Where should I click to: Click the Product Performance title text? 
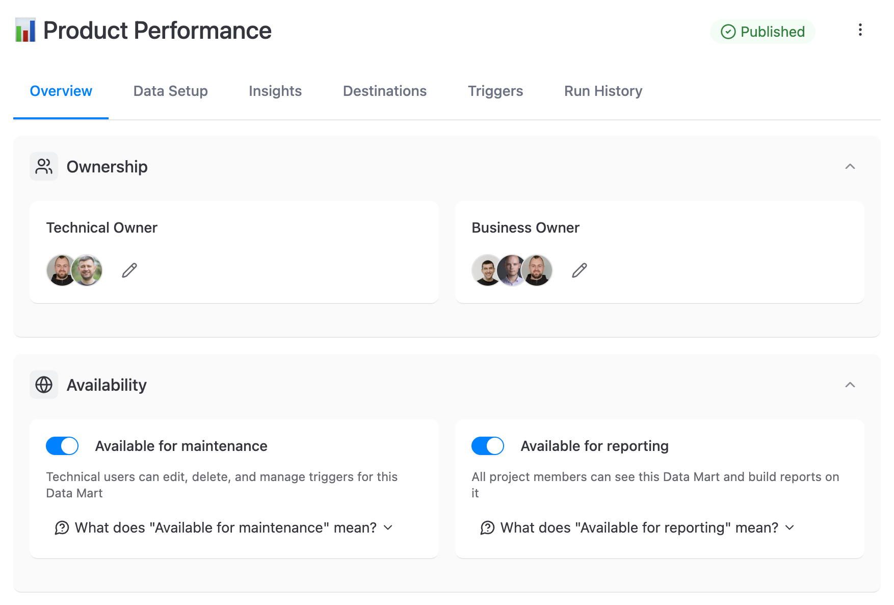(157, 31)
